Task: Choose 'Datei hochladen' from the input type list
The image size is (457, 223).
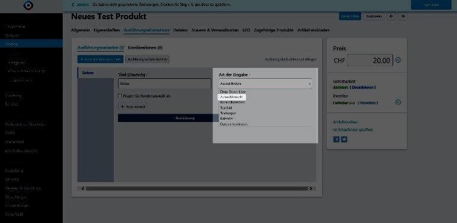Action: pos(234,124)
